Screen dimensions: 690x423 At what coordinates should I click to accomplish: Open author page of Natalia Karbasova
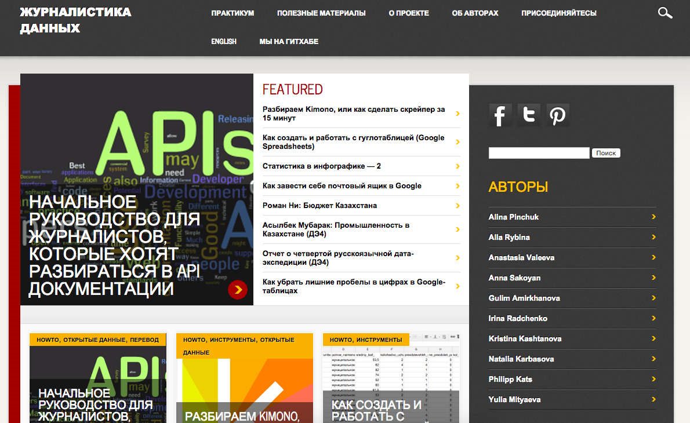(x=521, y=359)
